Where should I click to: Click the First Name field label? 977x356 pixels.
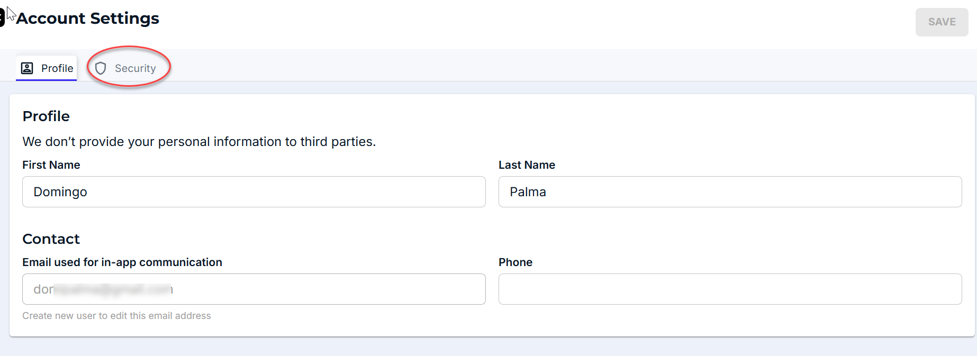pyautogui.click(x=51, y=165)
